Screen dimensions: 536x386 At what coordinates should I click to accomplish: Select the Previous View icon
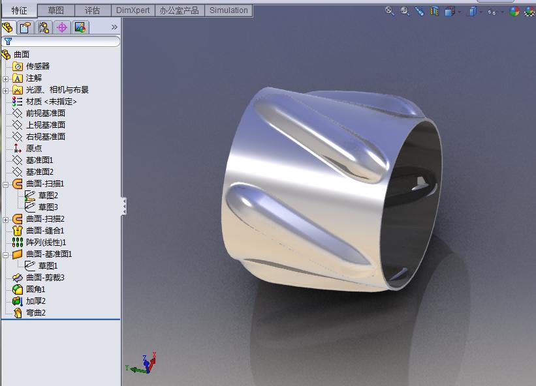[x=419, y=11]
